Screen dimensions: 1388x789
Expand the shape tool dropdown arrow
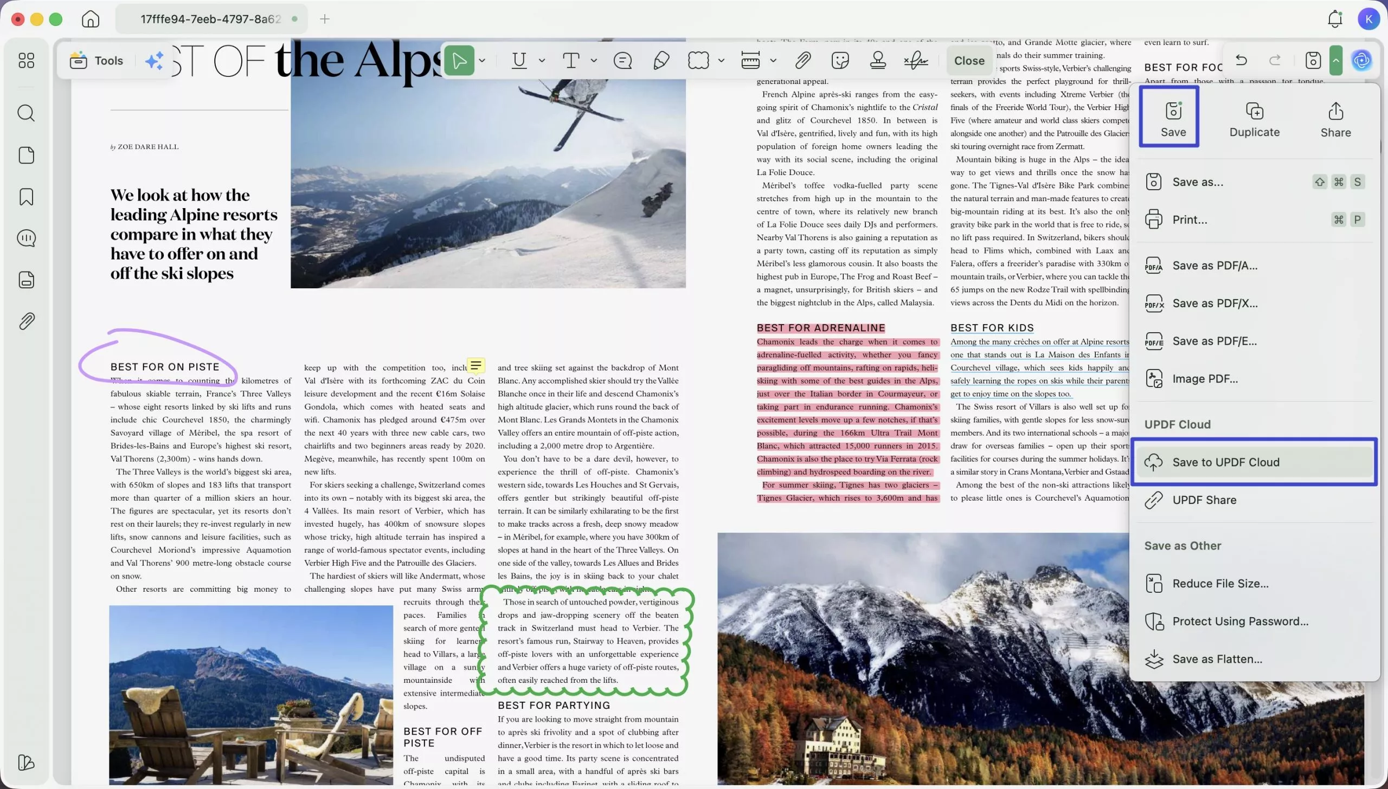coord(721,60)
